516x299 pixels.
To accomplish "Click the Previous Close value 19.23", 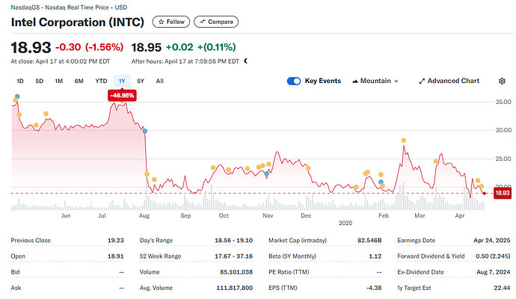I will [x=115, y=241].
